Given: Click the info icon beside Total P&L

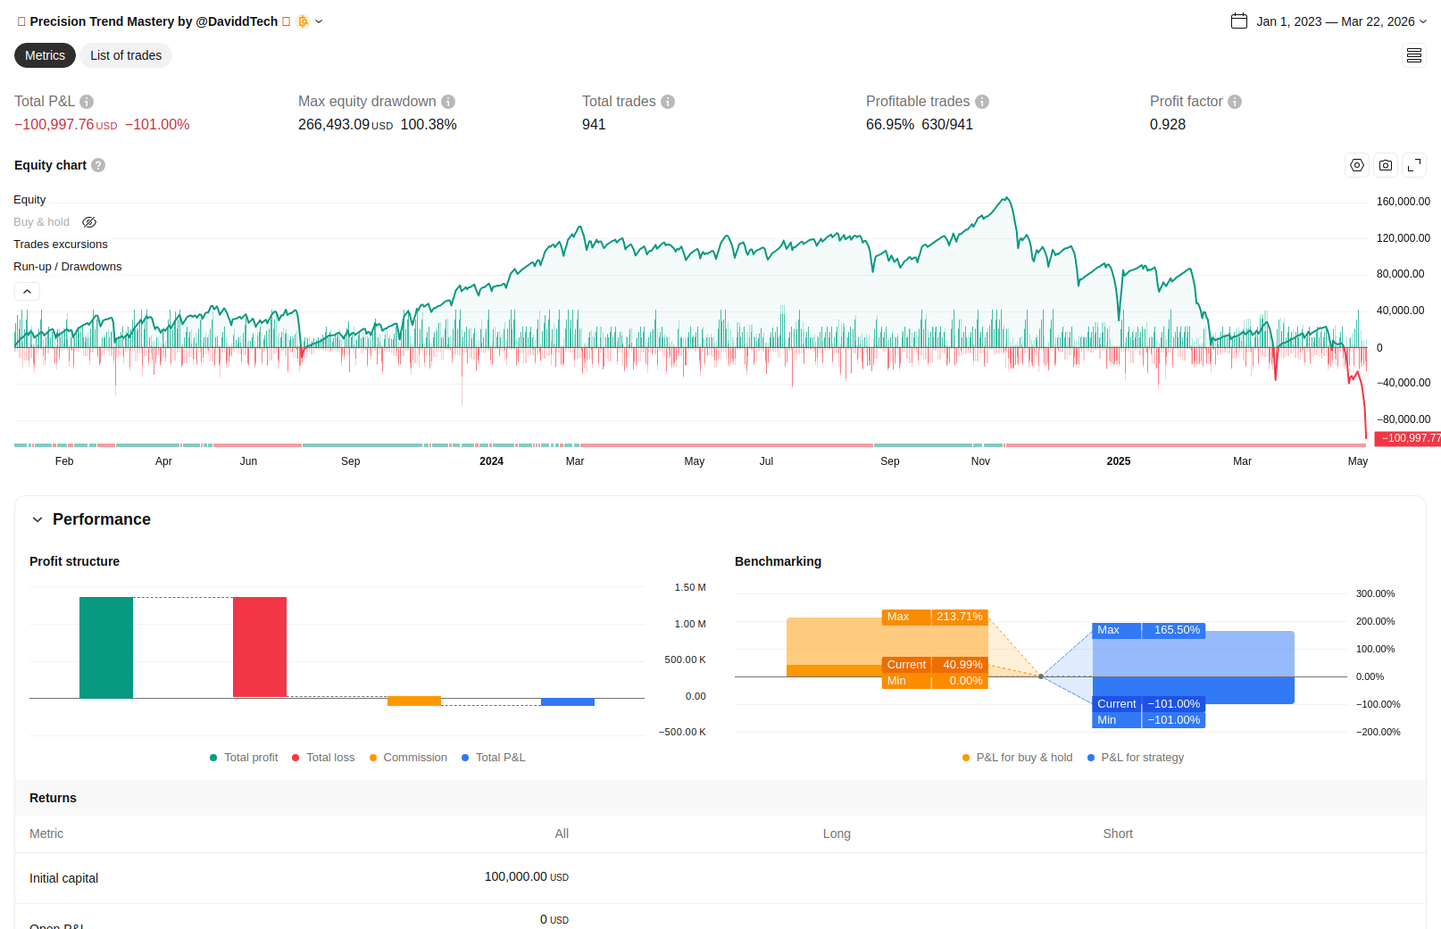Looking at the screenshot, I should [x=87, y=102].
